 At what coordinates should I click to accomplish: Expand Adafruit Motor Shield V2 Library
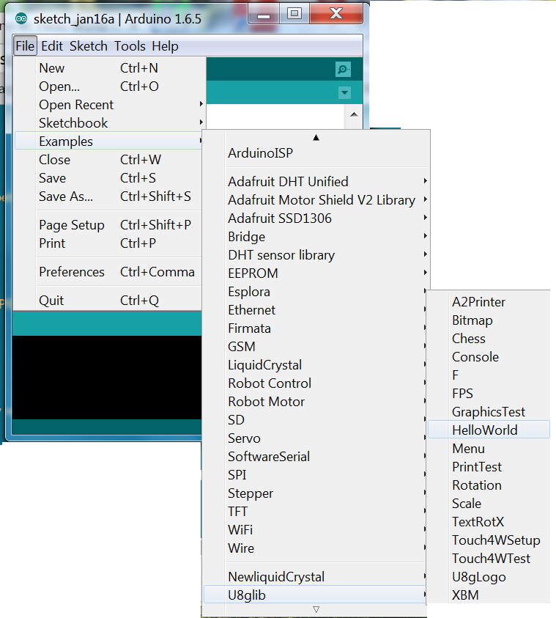click(x=316, y=200)
